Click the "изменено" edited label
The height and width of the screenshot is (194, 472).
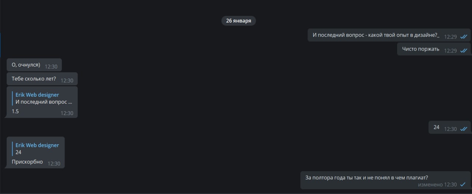pos(430,184)
